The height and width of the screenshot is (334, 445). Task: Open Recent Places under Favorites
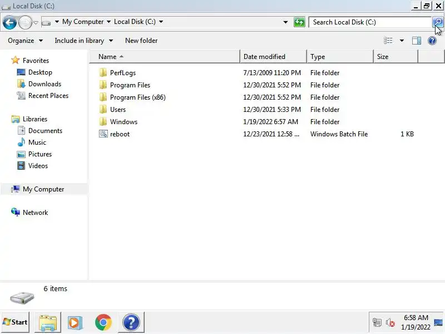[x=48, y=95]
